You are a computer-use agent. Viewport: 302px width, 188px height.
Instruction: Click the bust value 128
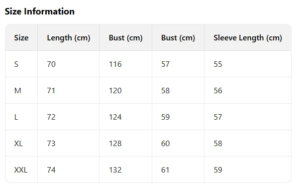[x=115, y=144]
